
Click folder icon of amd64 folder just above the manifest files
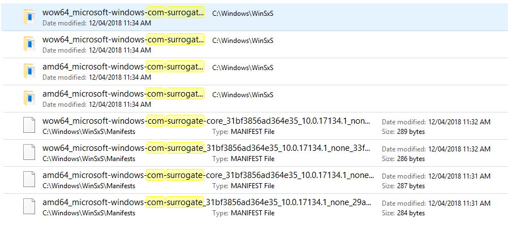coord(29,98)
